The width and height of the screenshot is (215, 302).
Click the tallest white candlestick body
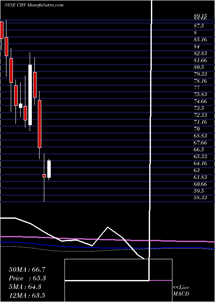[30, 95]
